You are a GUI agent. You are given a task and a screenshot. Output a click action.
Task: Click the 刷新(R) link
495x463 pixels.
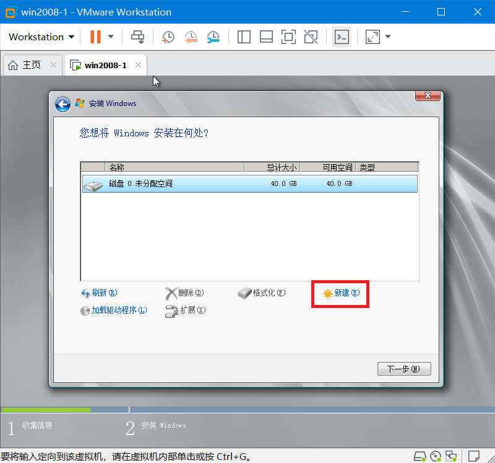tap(99, 293)
